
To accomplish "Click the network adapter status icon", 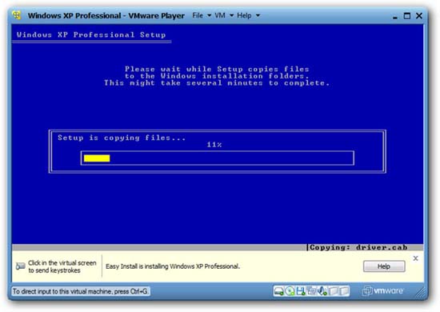I will (x=311, y=291).
